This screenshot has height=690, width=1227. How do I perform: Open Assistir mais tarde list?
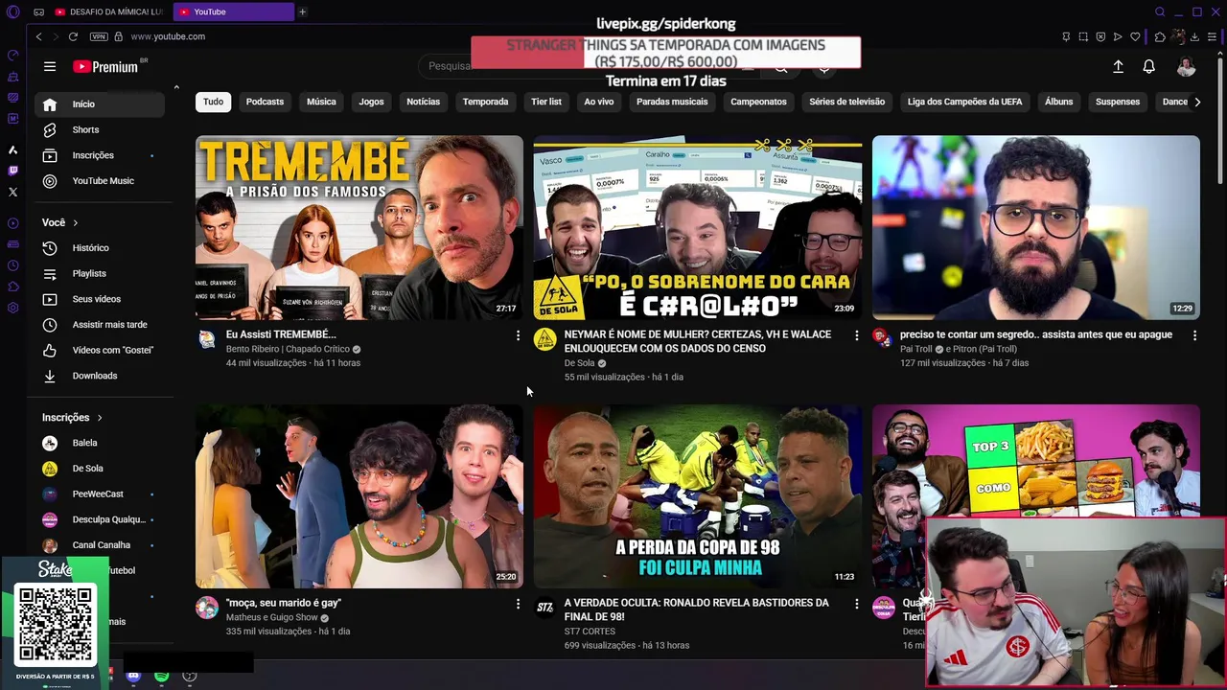click(x=100, y=325)
